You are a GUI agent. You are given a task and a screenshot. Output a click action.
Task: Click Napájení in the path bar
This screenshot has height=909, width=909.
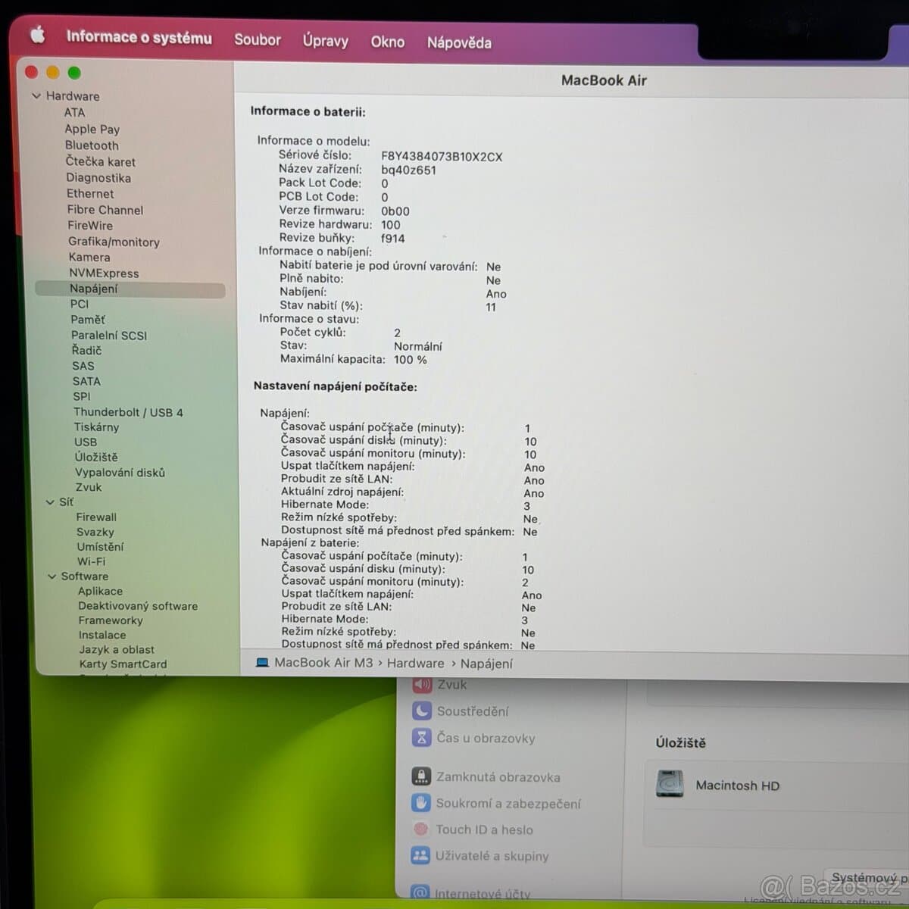[486, 664]
